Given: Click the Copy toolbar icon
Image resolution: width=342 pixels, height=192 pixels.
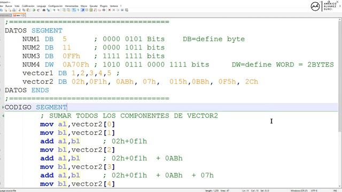Looking at the screenshot, I should tap(24, 10).
